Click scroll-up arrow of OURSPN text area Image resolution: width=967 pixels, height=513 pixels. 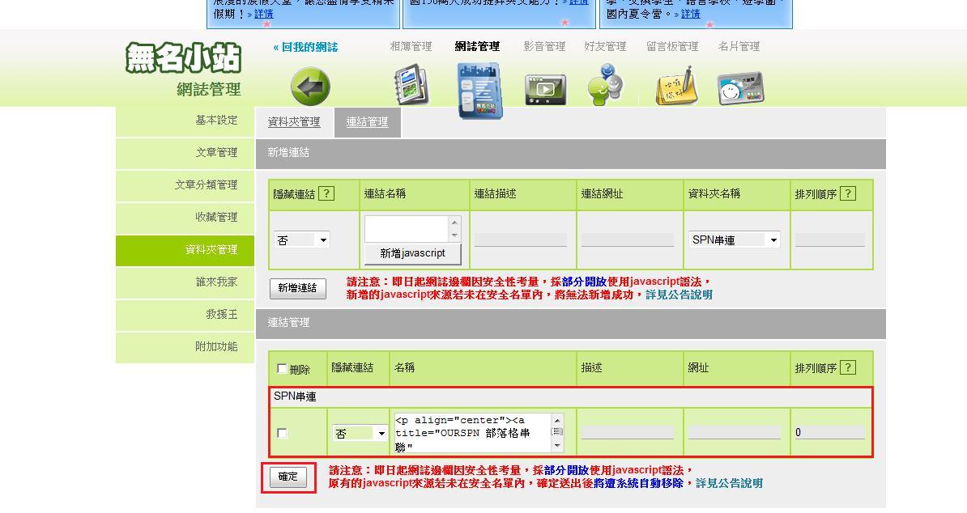pyautogui.click(x=557, y=419)
